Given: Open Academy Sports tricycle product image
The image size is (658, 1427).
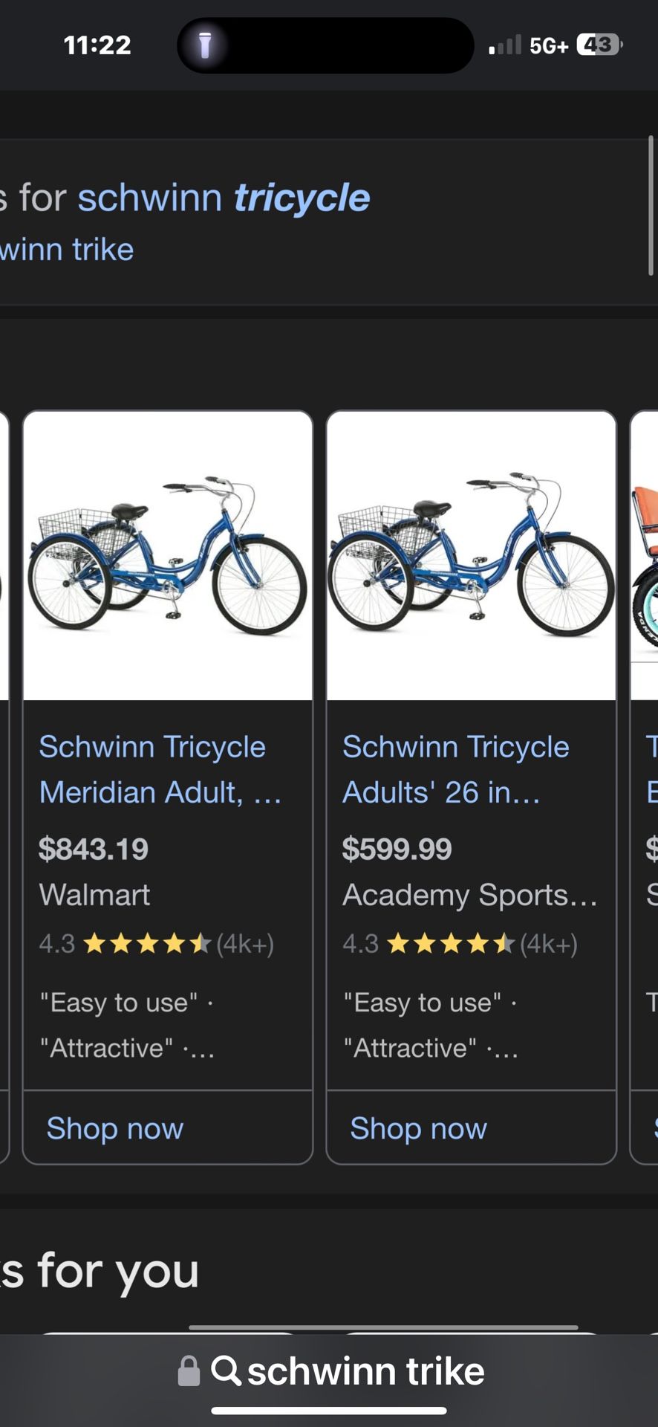Looking at the screenshot, I should click(x=472, y=556).
